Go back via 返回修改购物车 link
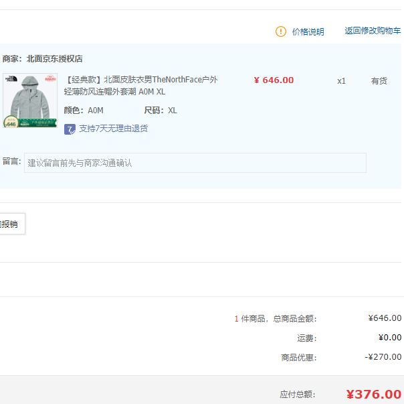404x404 pixels. click(x=373, y=31)
